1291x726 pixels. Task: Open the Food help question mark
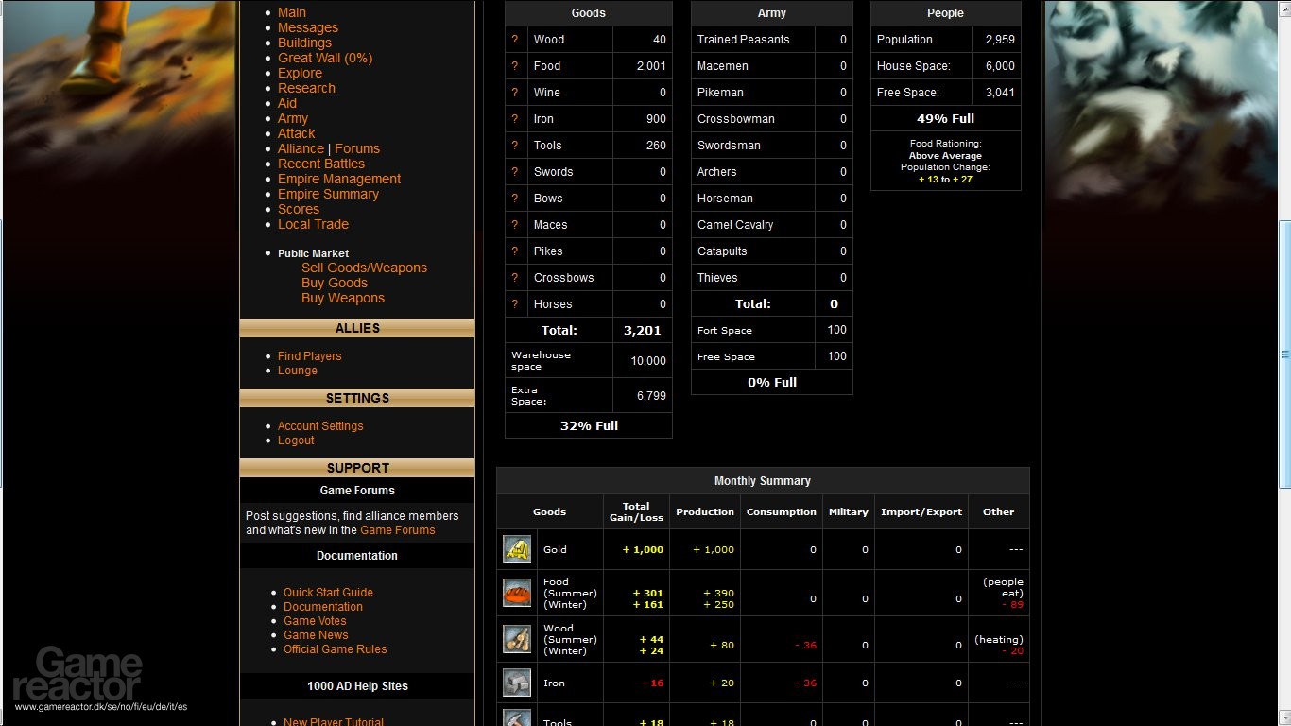[514, 65]
